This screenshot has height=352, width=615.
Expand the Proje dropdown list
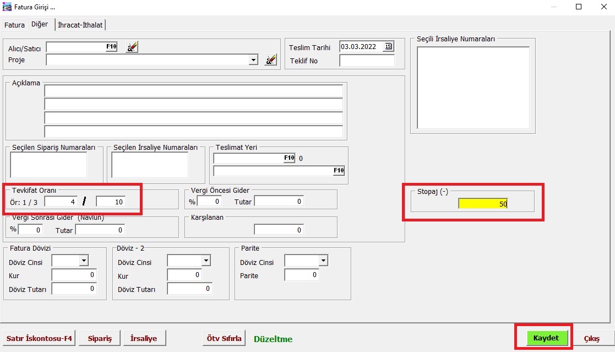[253, 60]
